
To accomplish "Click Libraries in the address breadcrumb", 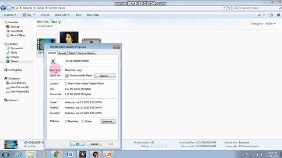I will (27, 8).
